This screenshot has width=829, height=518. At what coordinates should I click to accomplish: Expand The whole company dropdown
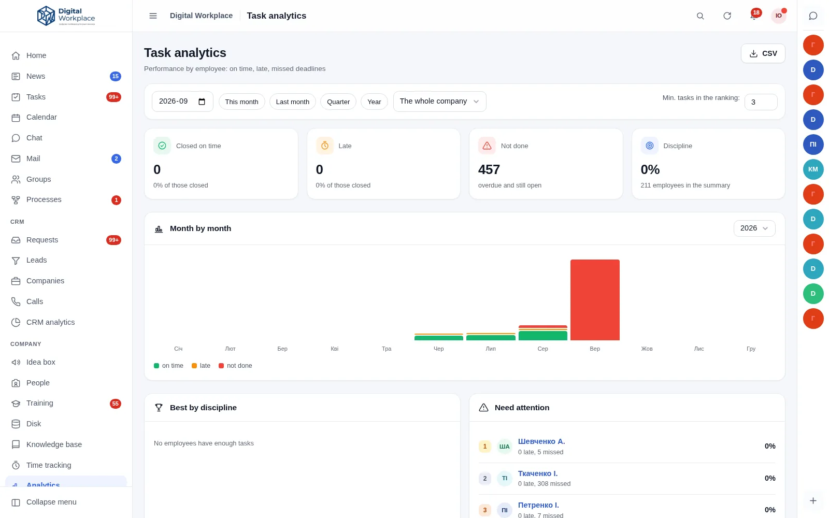click(x=439, y=102)
